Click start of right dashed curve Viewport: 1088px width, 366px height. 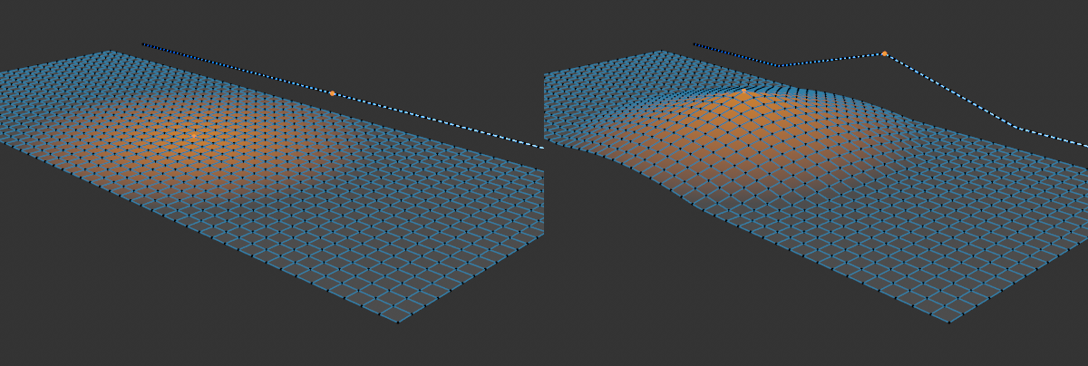pos(695,43)
